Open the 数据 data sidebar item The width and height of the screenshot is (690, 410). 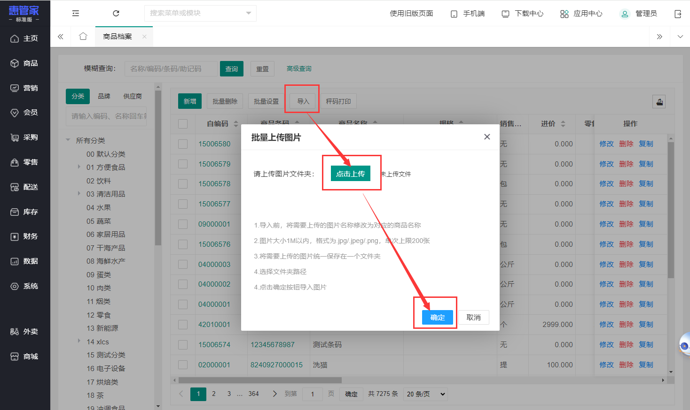pos(25,261)
